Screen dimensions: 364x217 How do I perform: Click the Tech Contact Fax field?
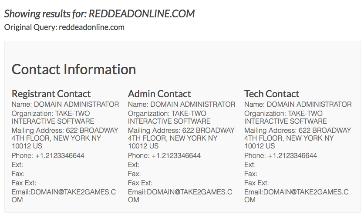[251, 174]
